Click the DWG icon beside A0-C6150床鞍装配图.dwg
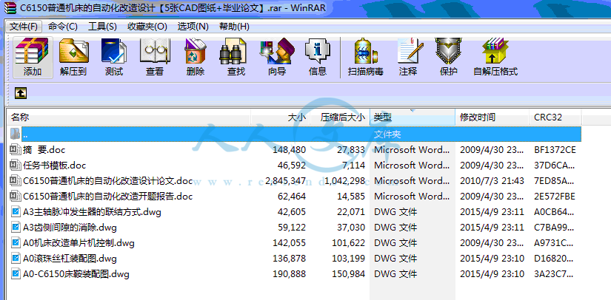Screen dimensions: 611x300 16,274
